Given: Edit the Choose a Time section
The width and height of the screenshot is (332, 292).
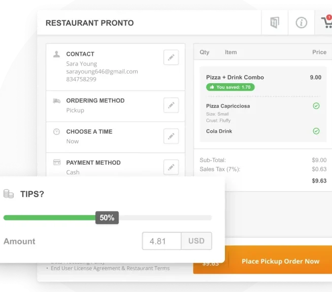Looking at the screenshot, I should pyautogui.click(x=171, y=136).
